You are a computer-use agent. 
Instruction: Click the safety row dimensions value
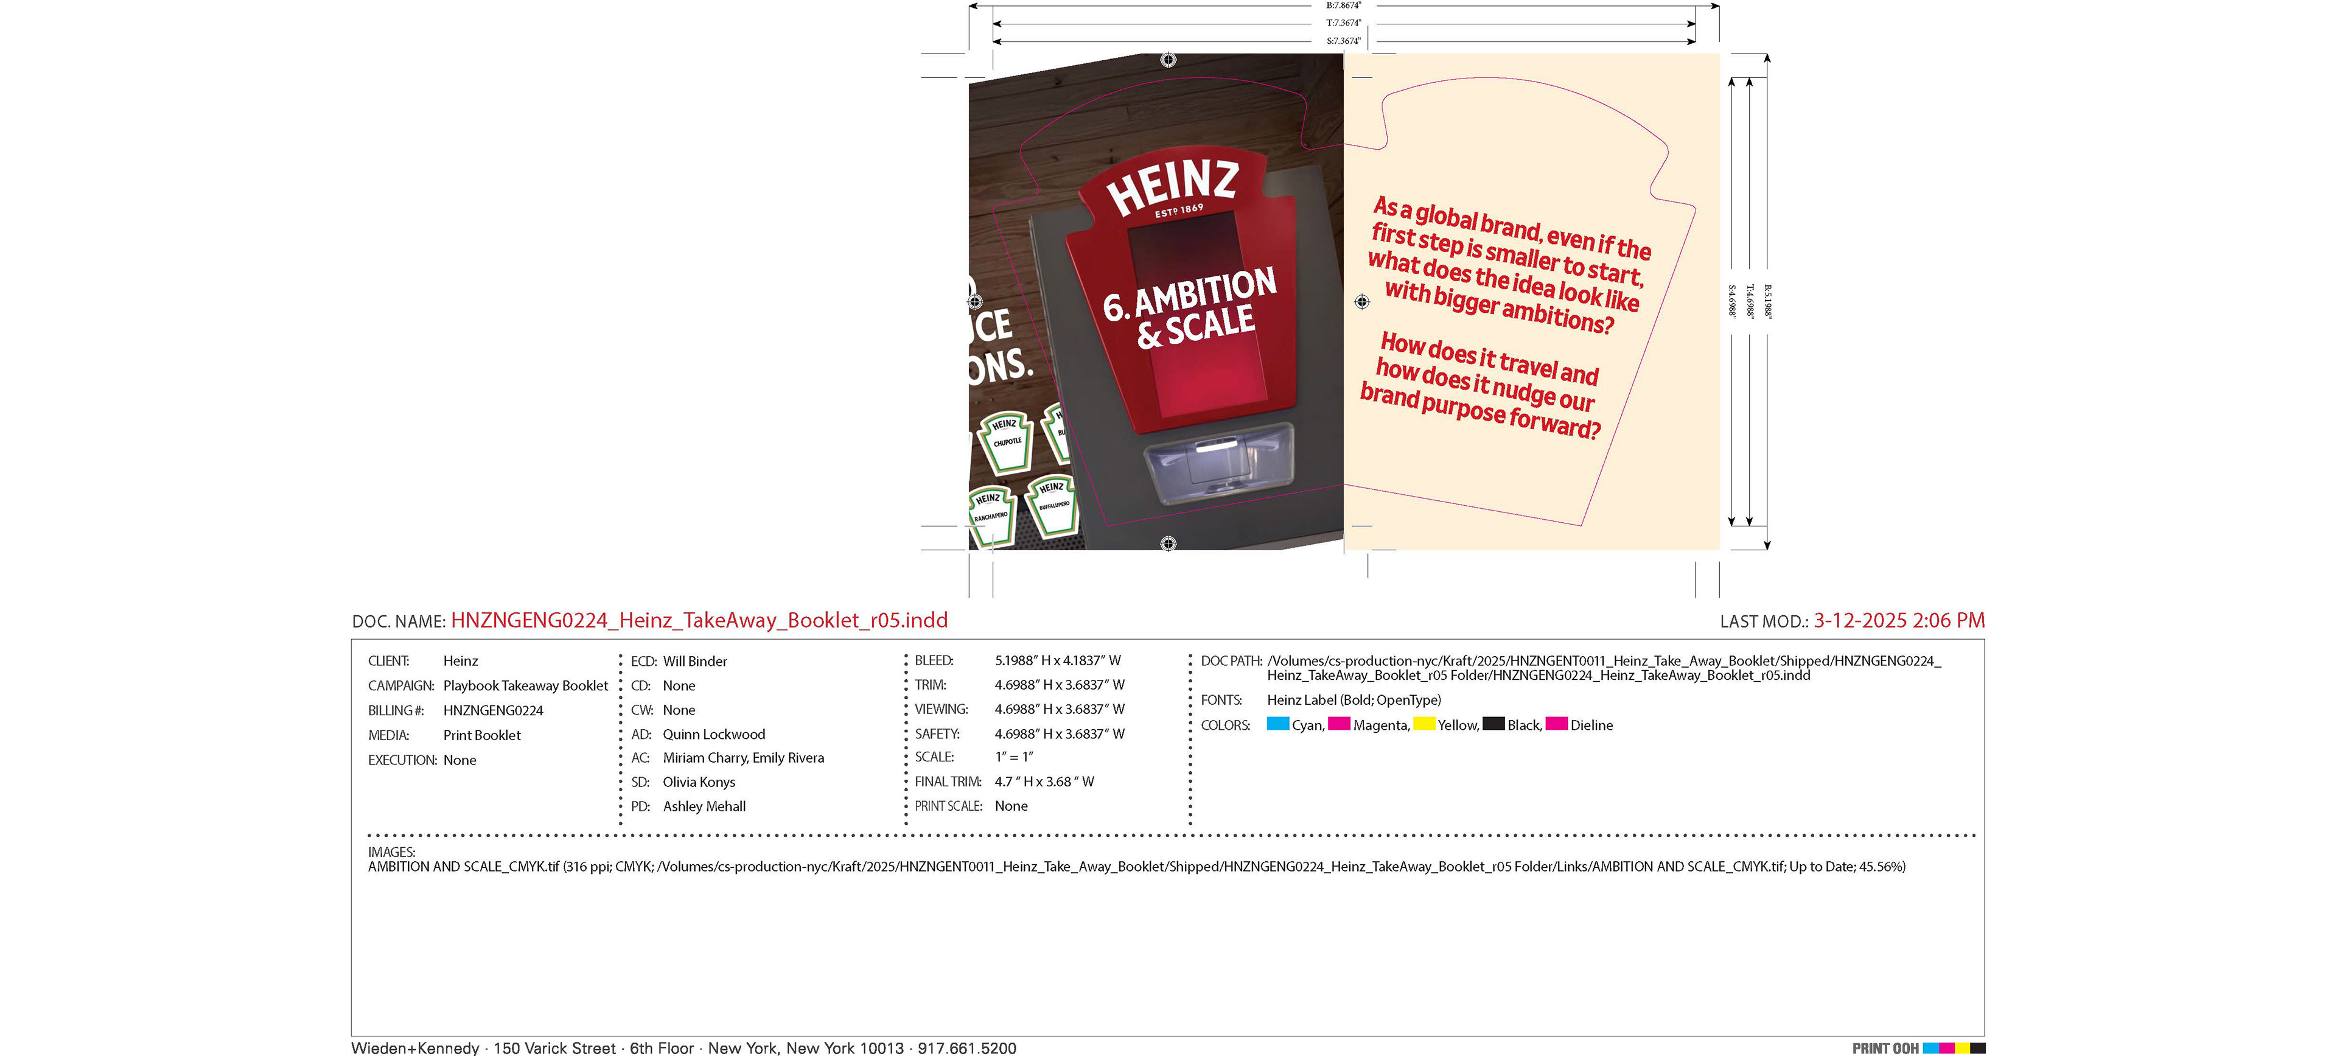pos(1060,734)
